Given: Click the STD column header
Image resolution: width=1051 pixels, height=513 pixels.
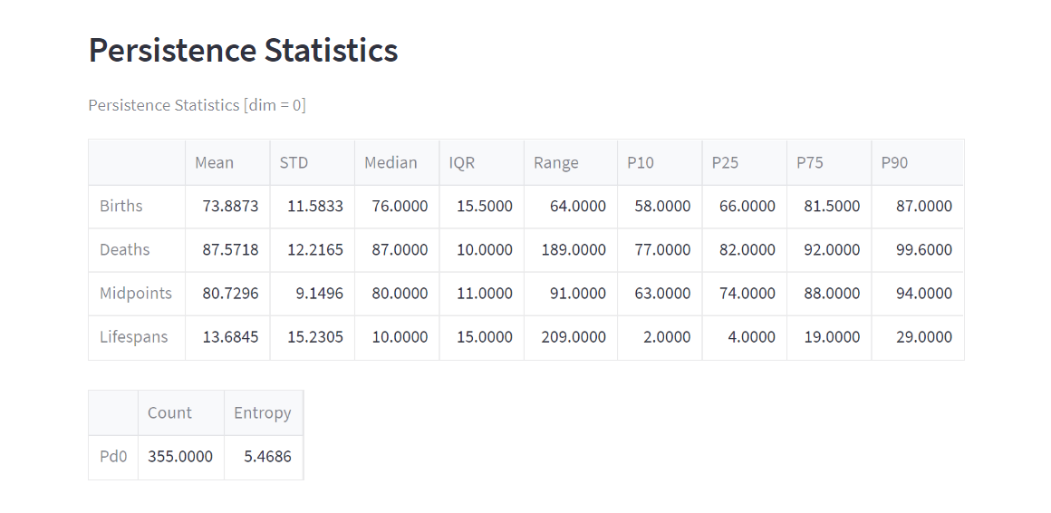Looking at the screenshot, I should pos(294,163).
